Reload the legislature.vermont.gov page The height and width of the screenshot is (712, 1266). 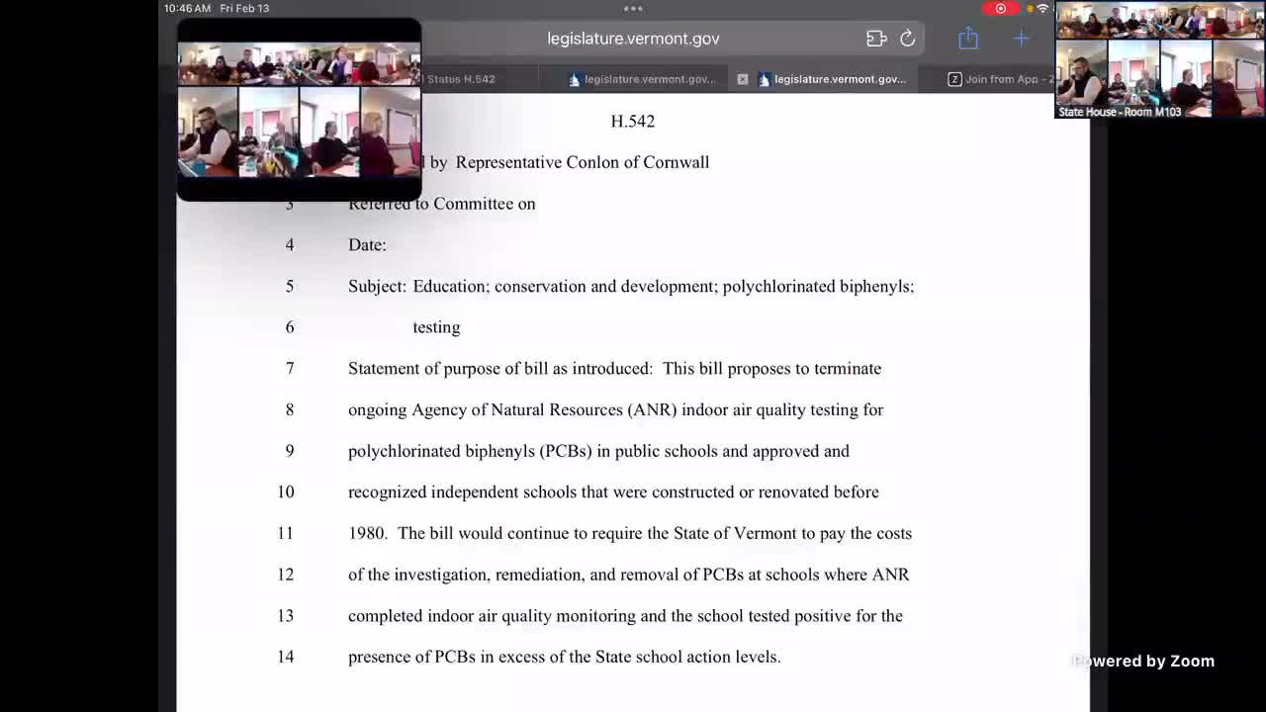(x=908, y=38)
